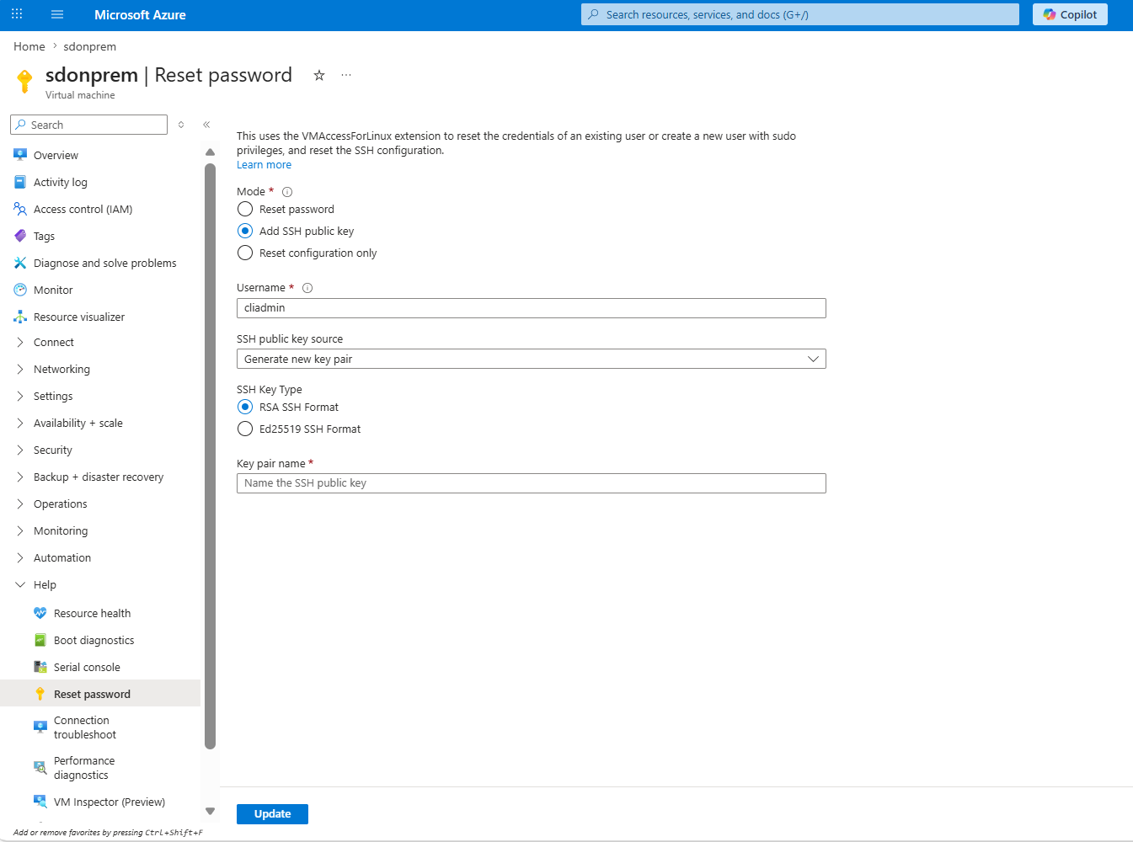The height and width of the screenshot is (842, 1133).
Task: Collapse the sidebar with double-chevron icon
Action: [206, 125]
